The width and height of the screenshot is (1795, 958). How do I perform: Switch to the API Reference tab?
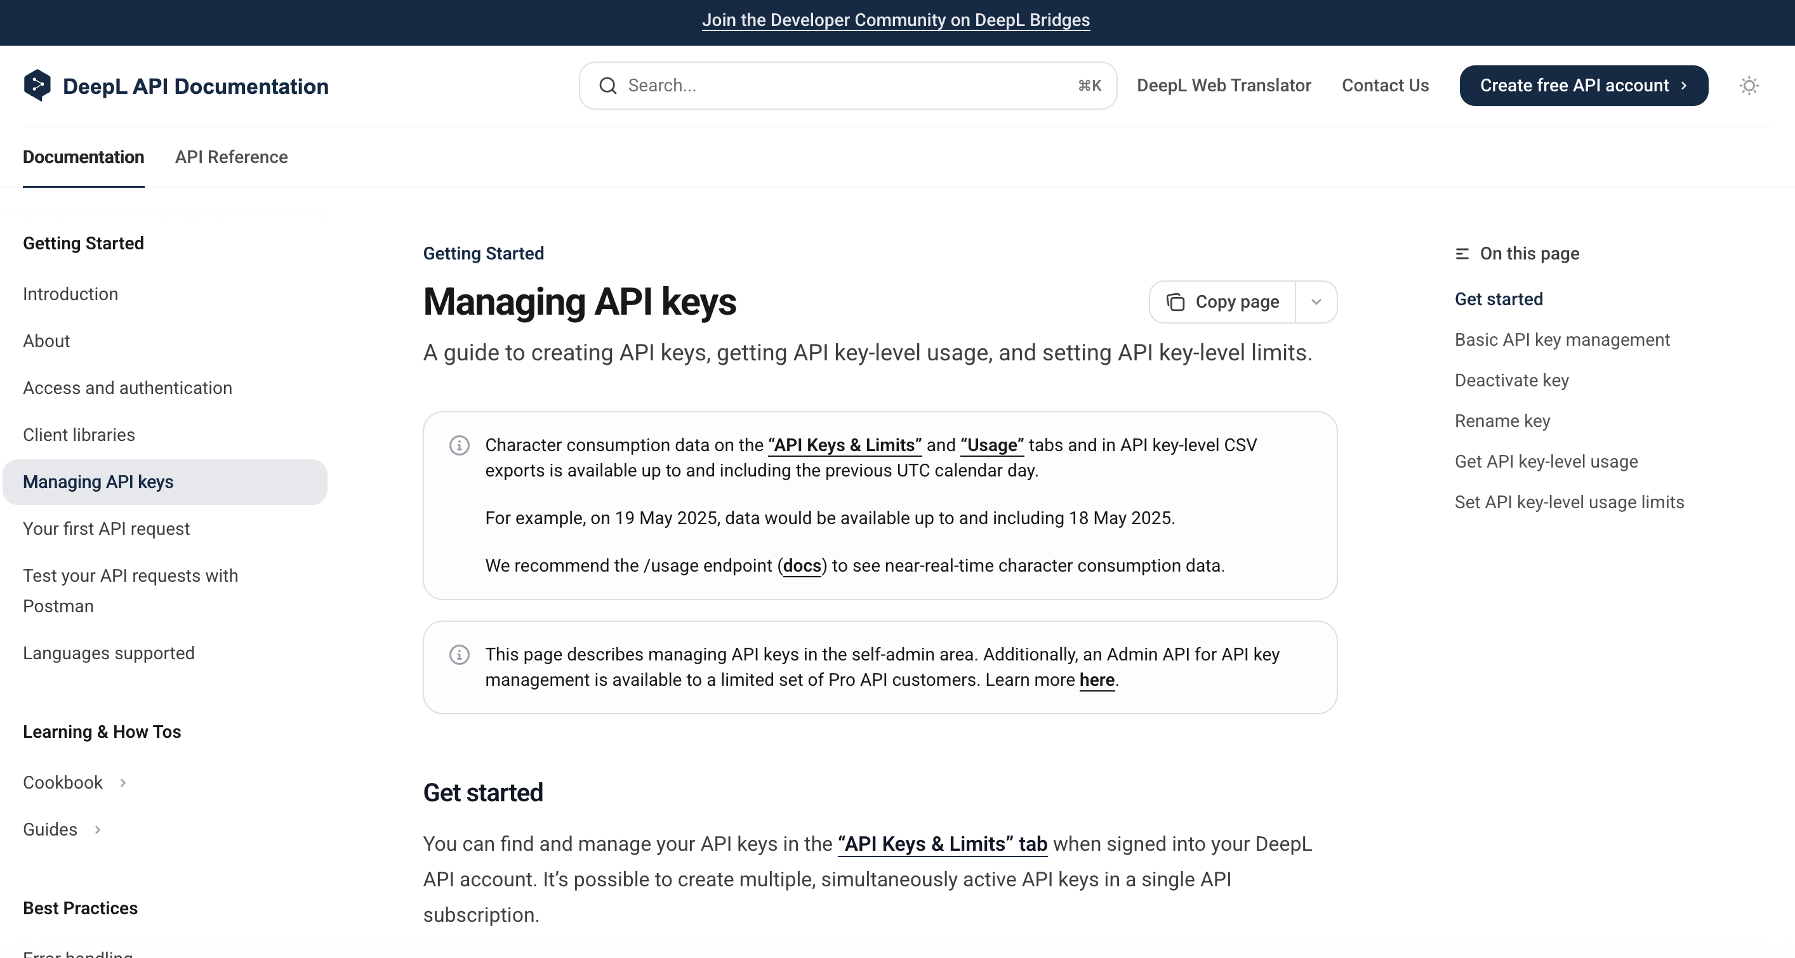click(x=230, y=157)
